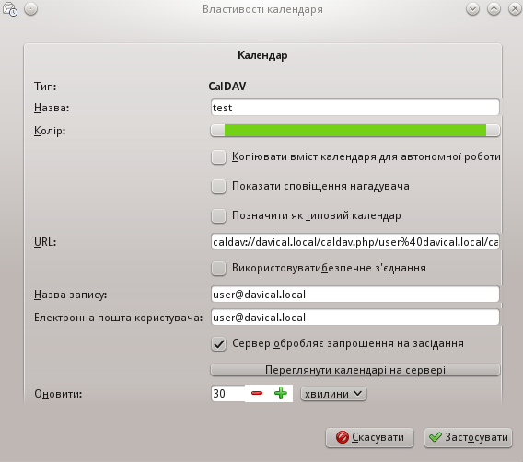Uncheck Сервер обробляє запрошення на засідання
The height and width of the screenshot is (462, 523).
[x=218, y=343]
